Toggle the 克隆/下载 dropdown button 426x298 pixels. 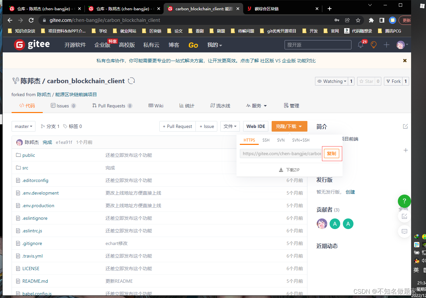click(x=289, y=126)
